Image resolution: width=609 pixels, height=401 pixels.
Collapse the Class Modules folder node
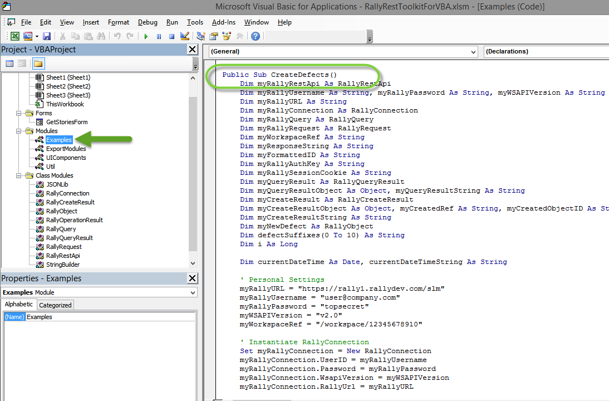pos(18,175)
